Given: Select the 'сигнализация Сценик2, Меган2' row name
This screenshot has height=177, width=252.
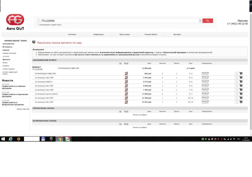Looking at the screenshot, I should [x=46, y=94].
